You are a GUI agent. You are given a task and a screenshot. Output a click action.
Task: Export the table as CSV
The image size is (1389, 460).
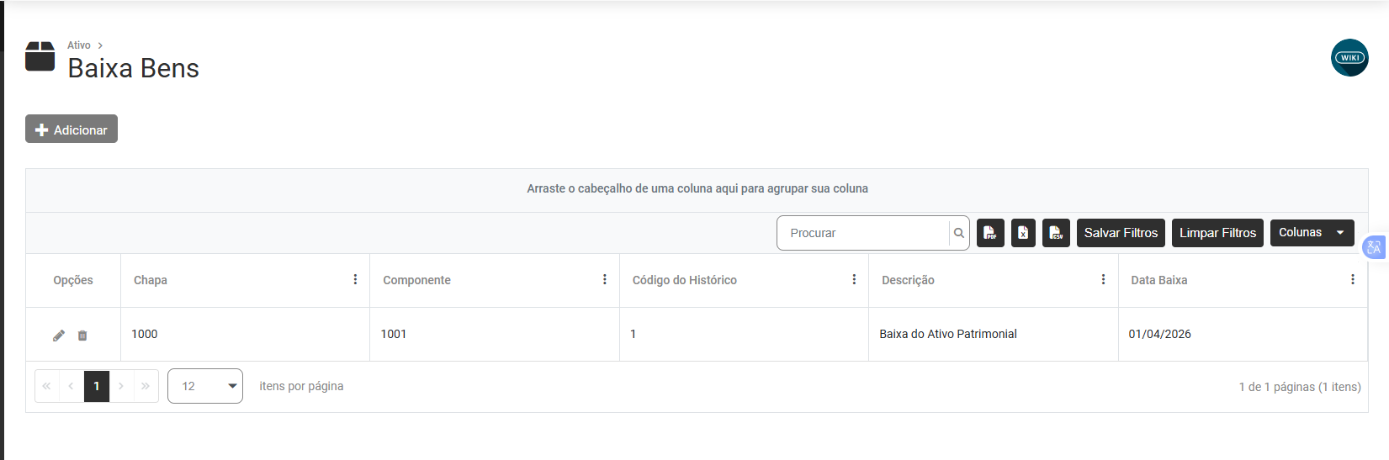[x=1056, y=233]
